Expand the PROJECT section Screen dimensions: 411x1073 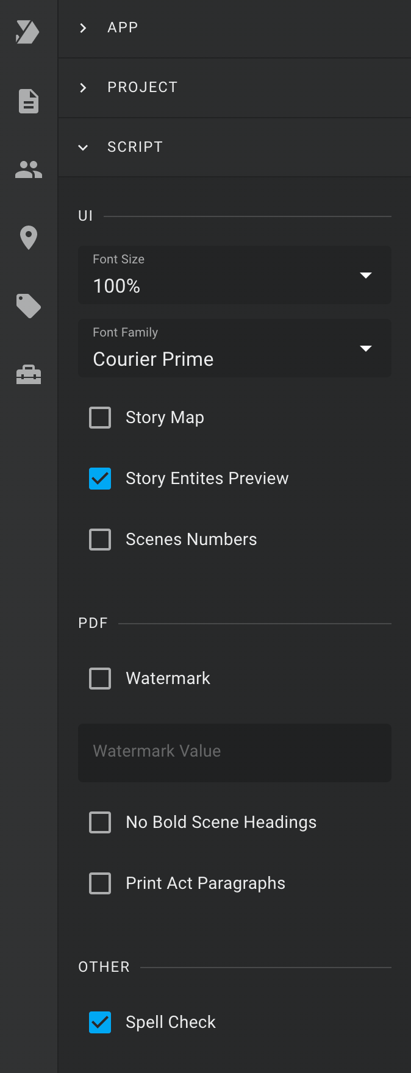[x=235, y=88]
